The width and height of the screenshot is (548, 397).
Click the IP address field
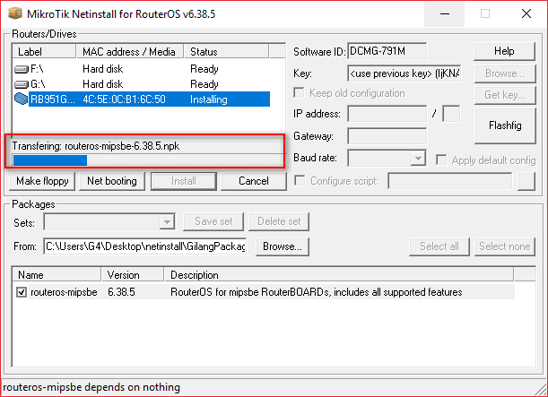[x=387, y=114]
